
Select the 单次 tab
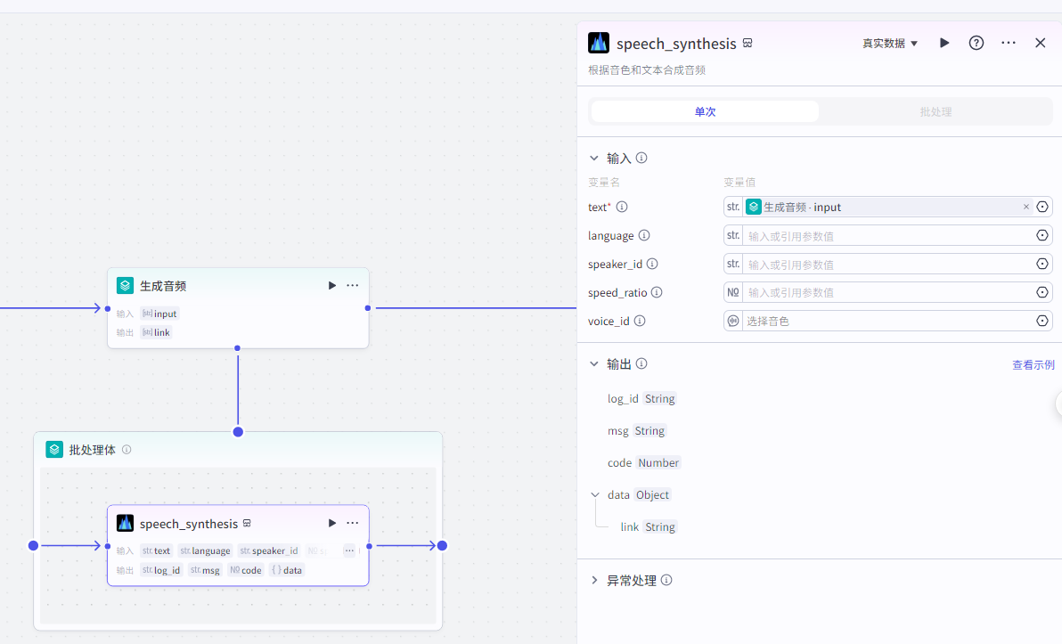[705, 111]
